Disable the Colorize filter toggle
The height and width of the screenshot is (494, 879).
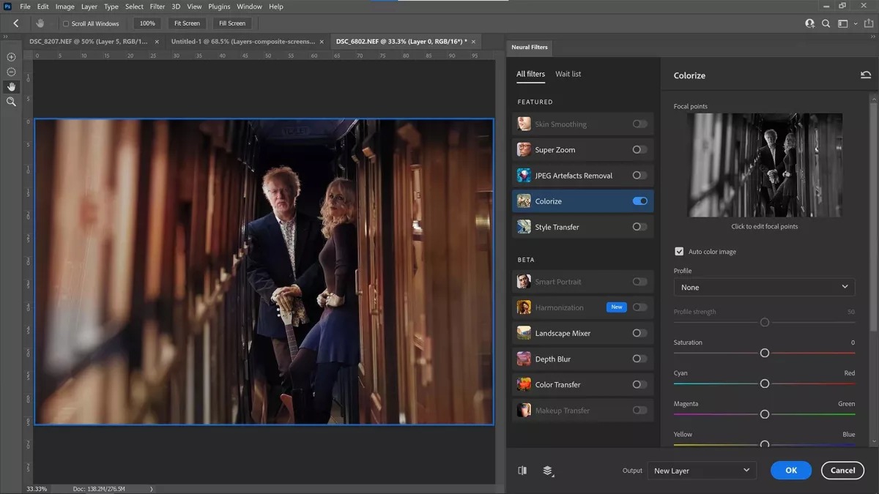pos(639,201)
